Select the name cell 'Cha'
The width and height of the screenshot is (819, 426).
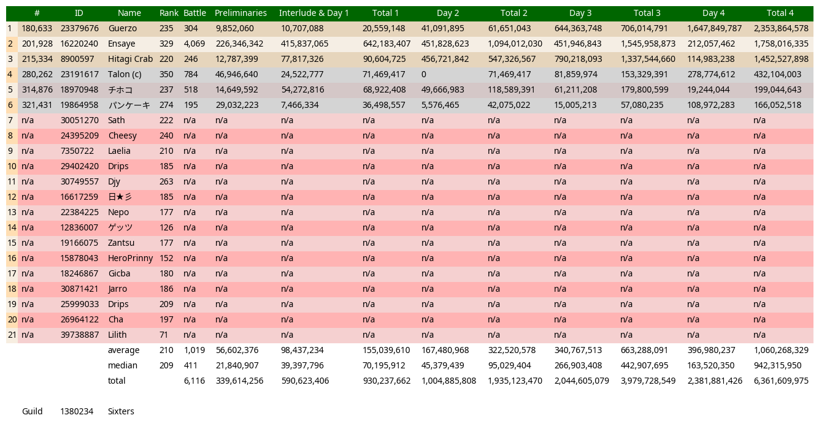pos(115,319)
